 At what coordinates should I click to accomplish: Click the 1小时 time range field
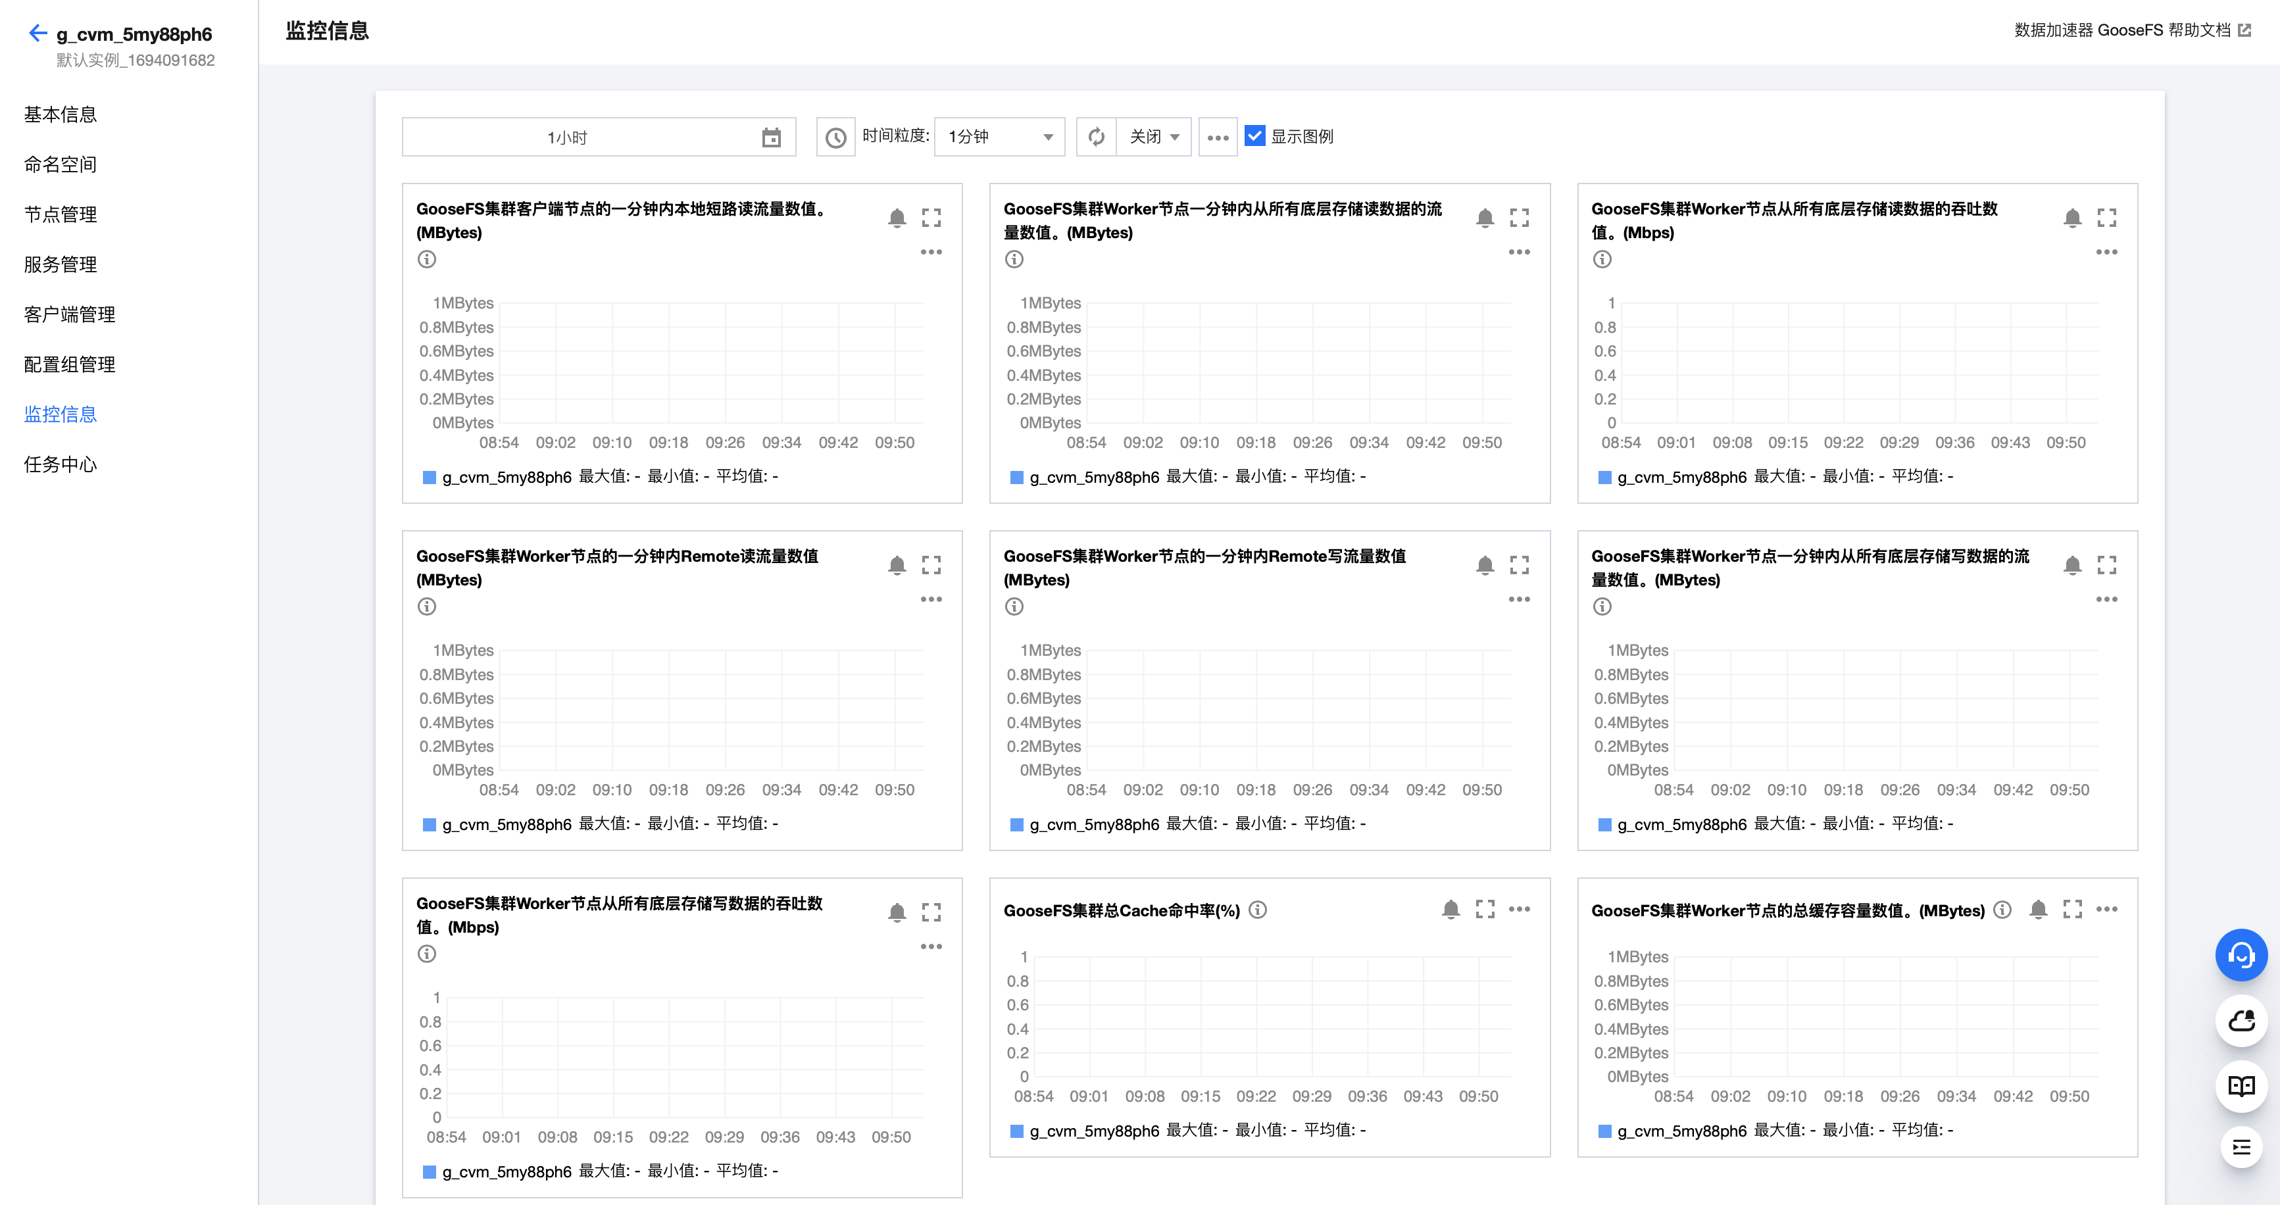click(567, 137)
